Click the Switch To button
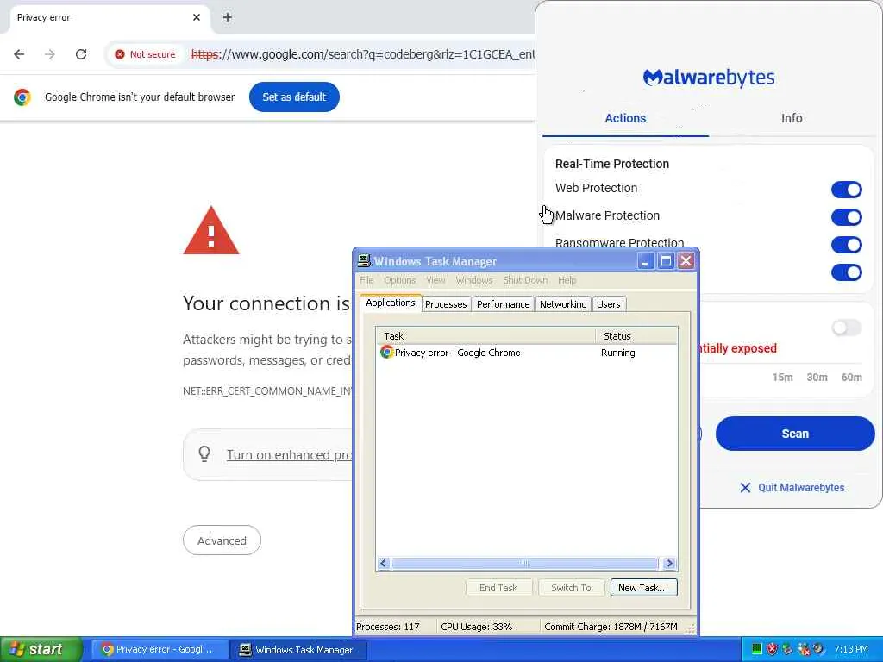The width and height of the screenshot is (883, 662). coord(571,588)
